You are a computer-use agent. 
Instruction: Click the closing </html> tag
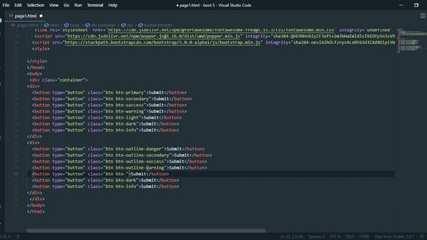35,211
